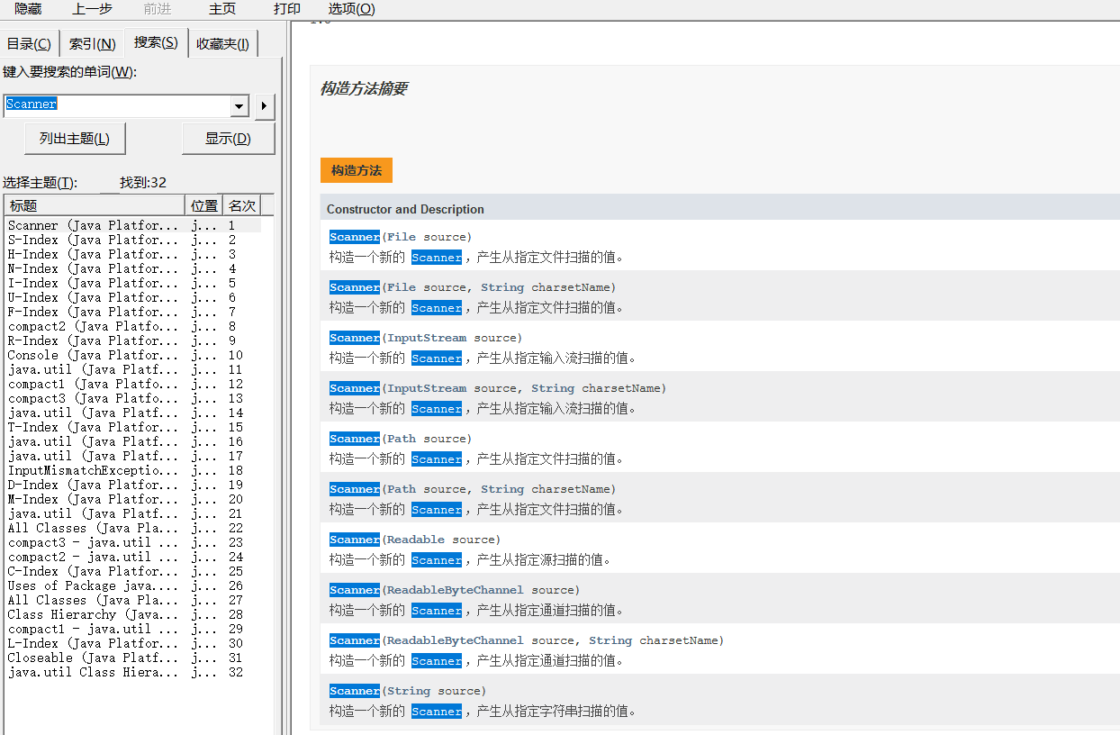
Task: Select U-Index result row 6
Action: [133, 297]
